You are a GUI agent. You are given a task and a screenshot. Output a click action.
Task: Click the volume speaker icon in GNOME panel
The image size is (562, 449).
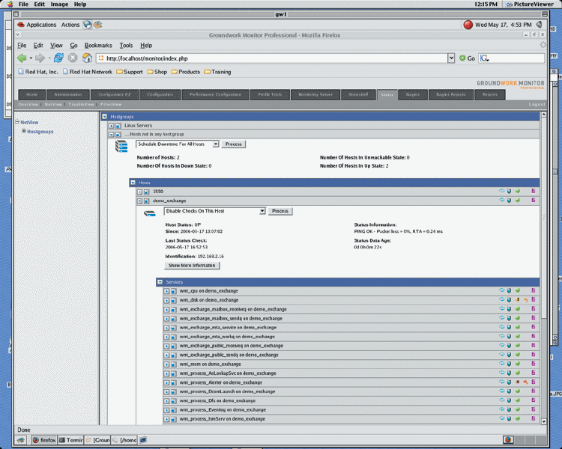pyautogui.click(x=539, y=25)
